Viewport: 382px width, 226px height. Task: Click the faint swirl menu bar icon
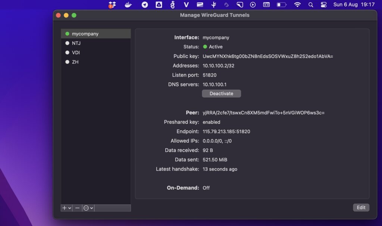pos(226,4)
